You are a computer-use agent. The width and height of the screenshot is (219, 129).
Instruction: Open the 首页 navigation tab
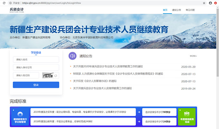tap(165, 10)
